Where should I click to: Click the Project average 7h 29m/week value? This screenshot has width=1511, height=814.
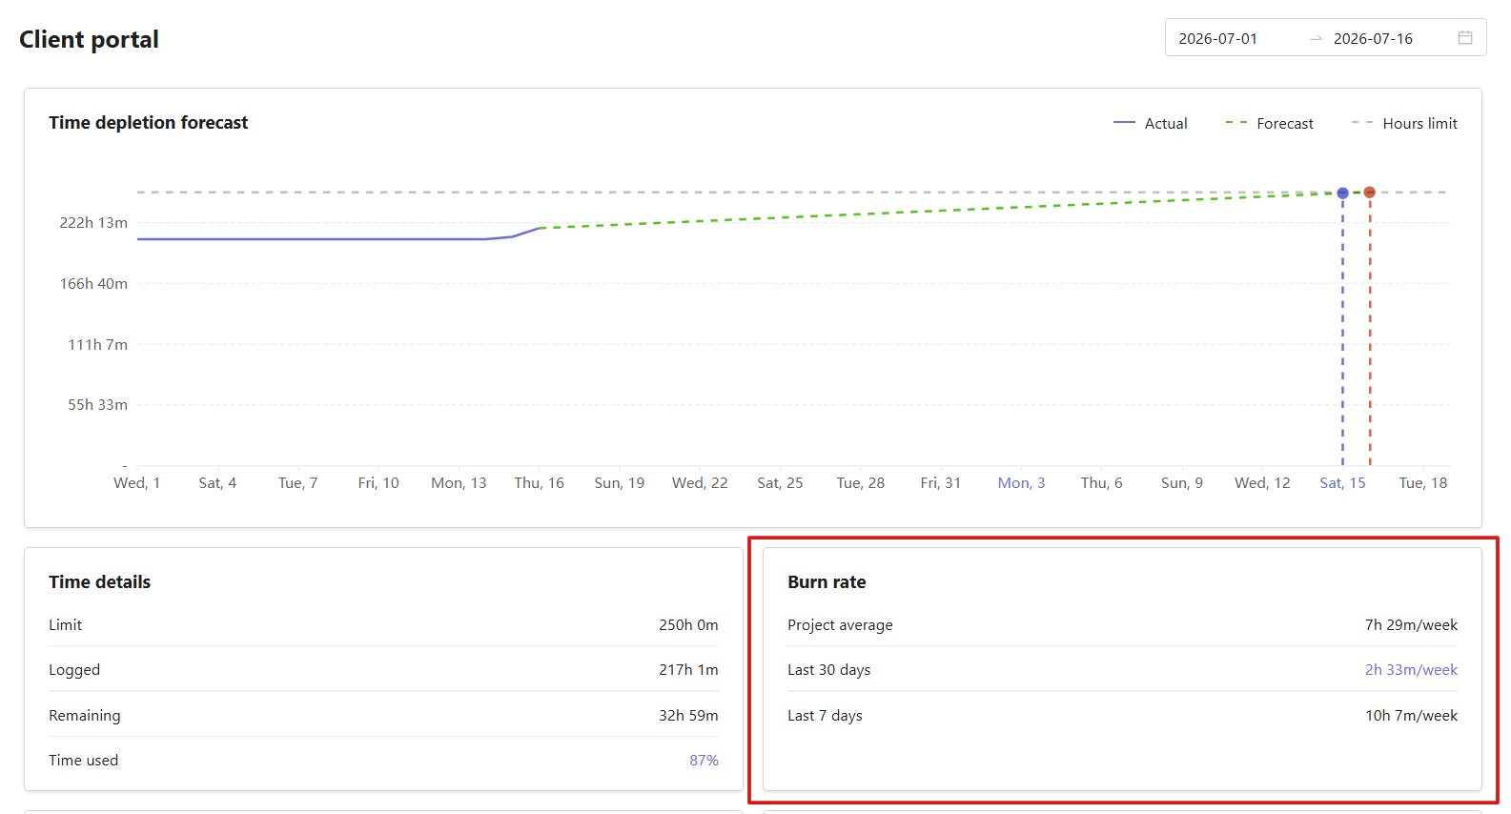1411,625
